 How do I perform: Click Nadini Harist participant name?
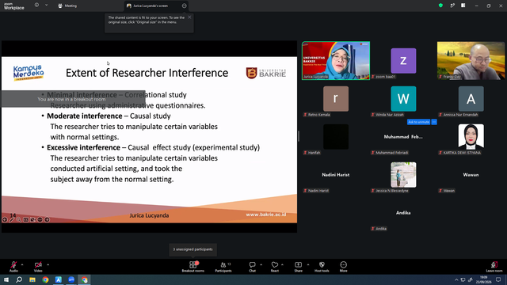[x=336, y=175]
